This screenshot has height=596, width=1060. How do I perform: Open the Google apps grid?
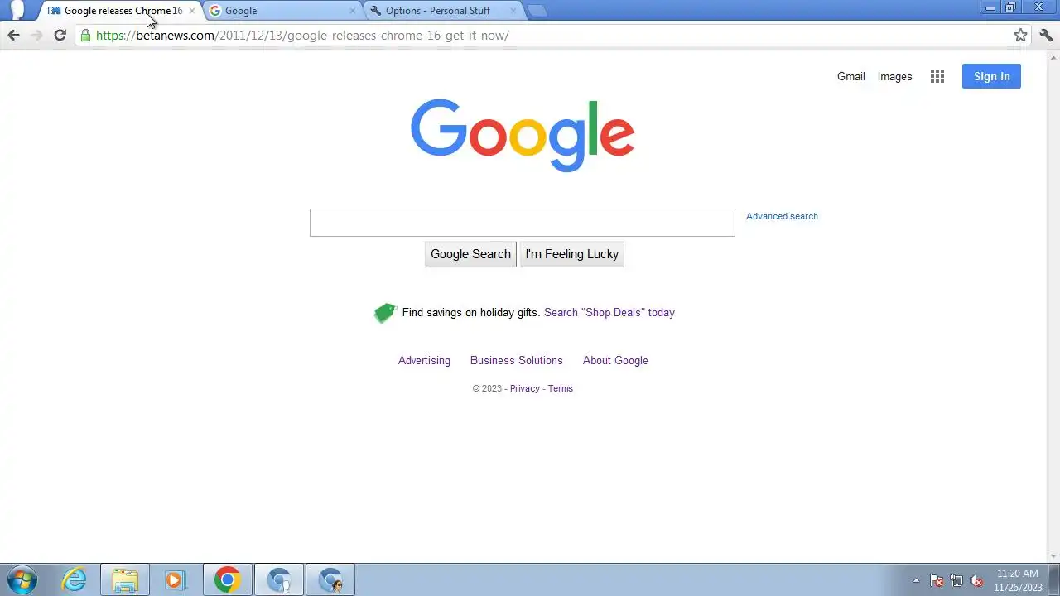point(937,76)
